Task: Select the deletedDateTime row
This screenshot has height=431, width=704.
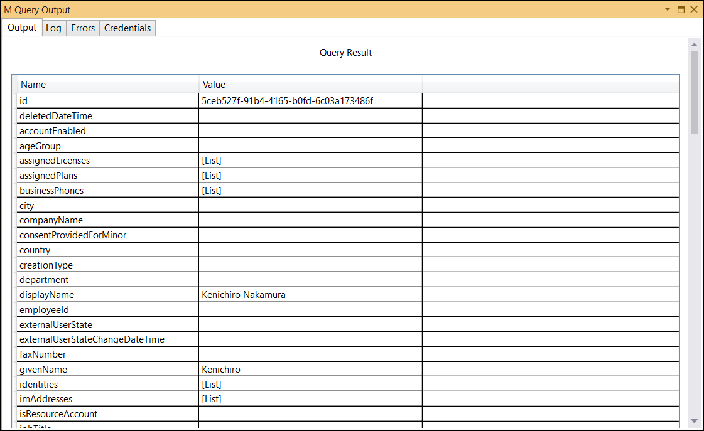Action: (x=348, y=115)
